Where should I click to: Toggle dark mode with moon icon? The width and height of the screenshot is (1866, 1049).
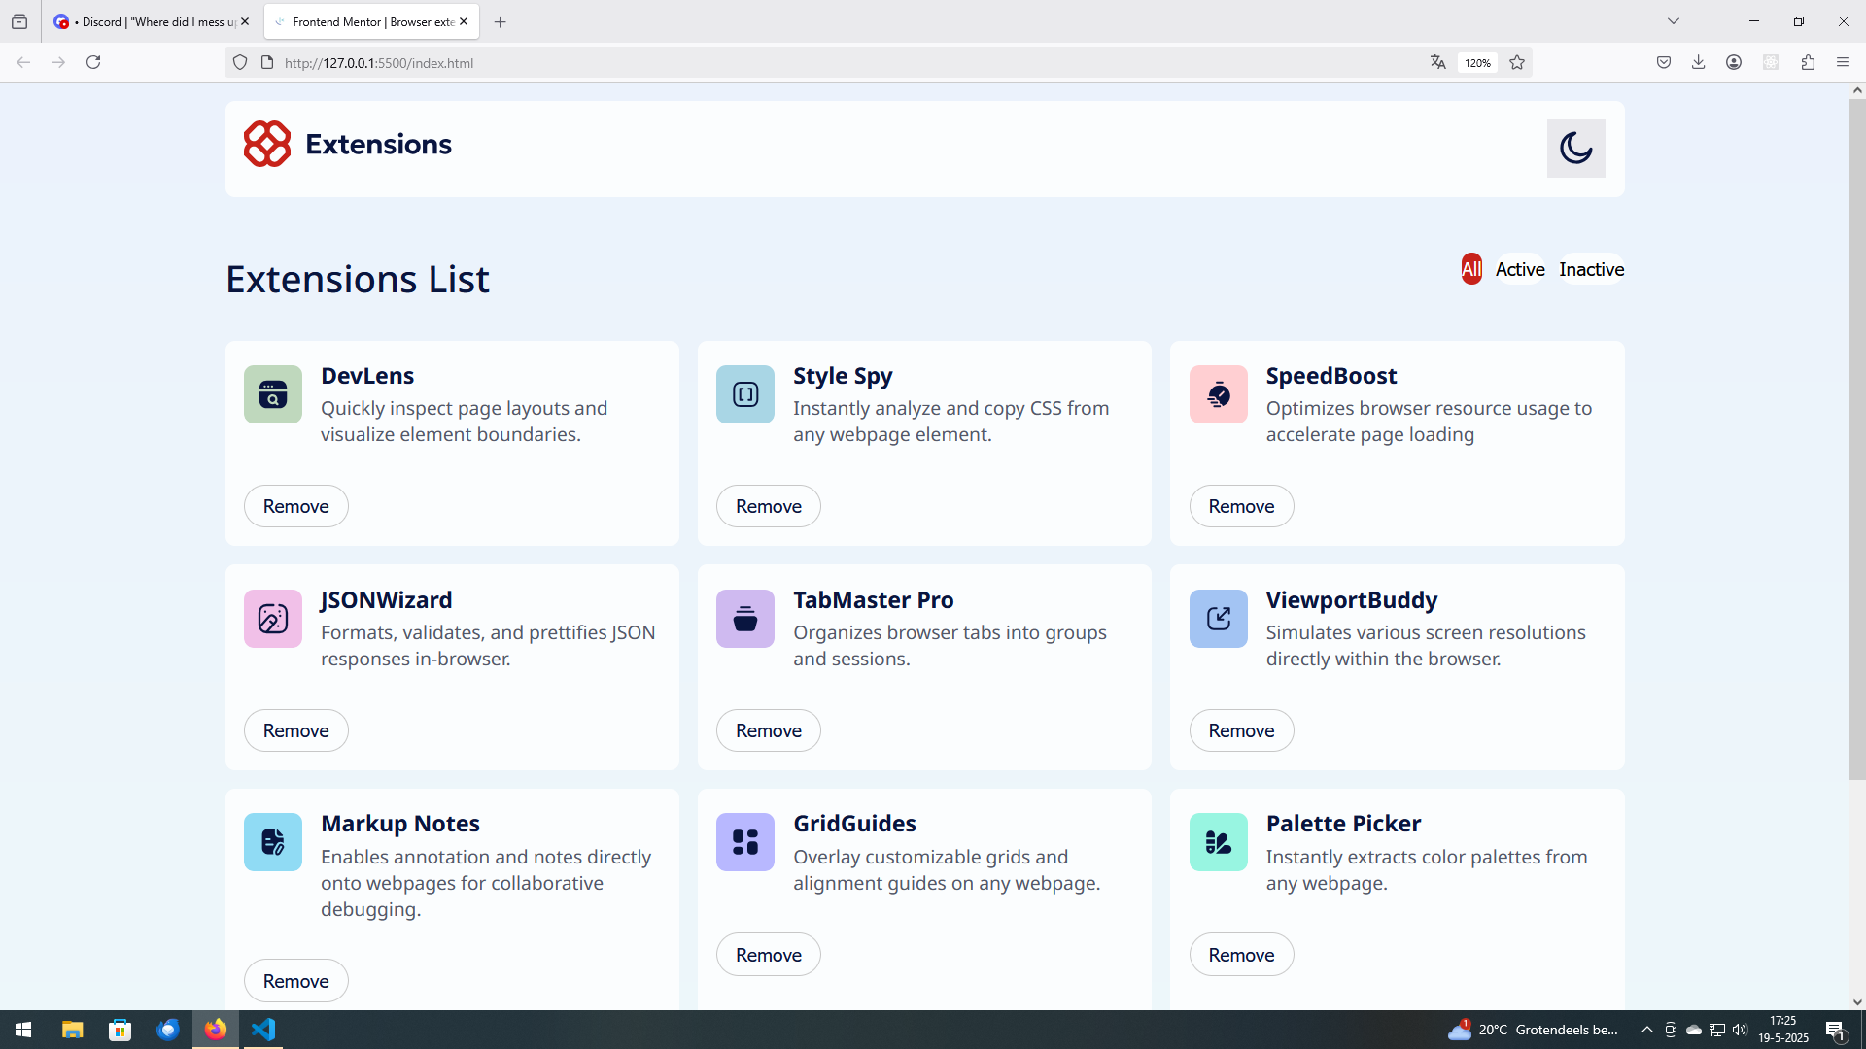tap(1575, 148)
